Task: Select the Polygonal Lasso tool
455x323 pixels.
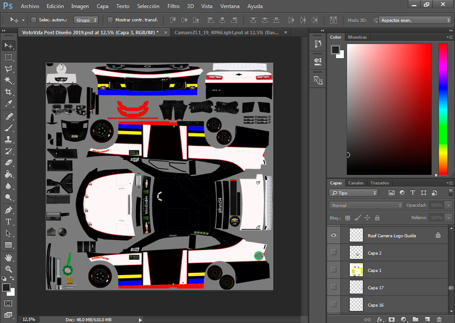Action: [x=9, y=69]
